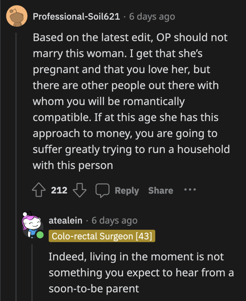Click the Reply speech bubble icon

pyautogui.click(x=102, y=190)
